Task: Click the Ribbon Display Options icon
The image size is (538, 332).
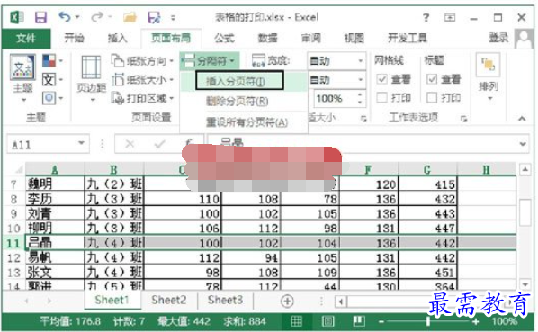Action: (450, 17)
